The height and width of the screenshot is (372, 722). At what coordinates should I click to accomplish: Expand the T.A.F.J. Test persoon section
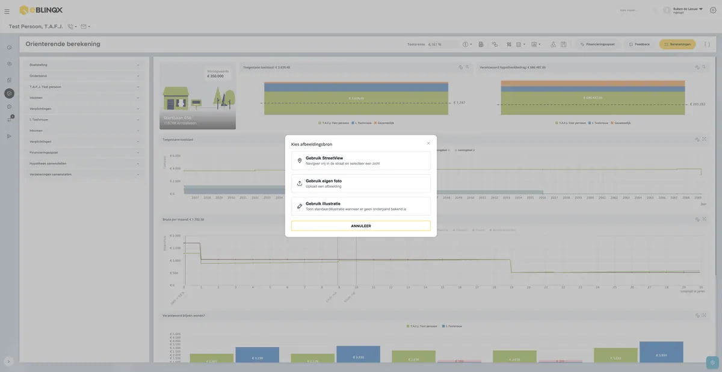tap(84, 87)
